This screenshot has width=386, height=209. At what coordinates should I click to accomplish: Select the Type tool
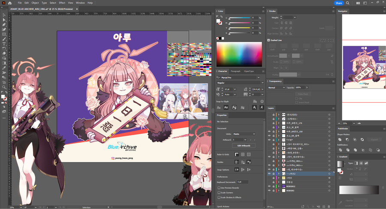pos(4,44)
